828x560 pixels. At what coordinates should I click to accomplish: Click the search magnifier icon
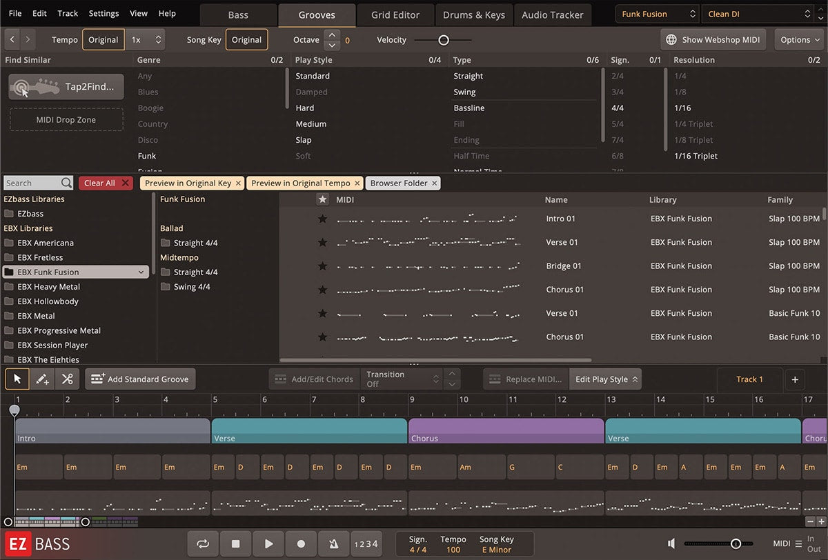coord(66,183)
